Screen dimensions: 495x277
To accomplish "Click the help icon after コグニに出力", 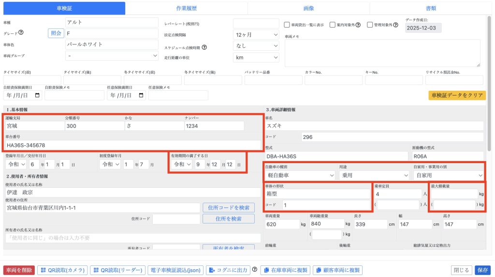I will [254, 269].
